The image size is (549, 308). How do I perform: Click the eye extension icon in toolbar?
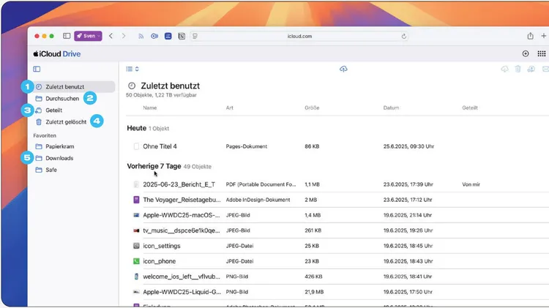point(154,36)
